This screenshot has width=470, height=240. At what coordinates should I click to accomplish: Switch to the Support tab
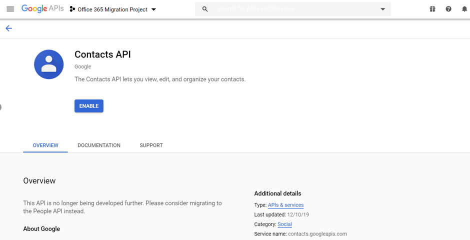pos(151,145)
